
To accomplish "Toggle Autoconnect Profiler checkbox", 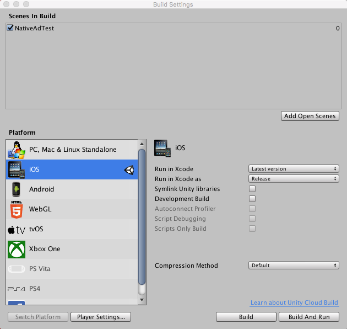I will [x=252, y=209].
